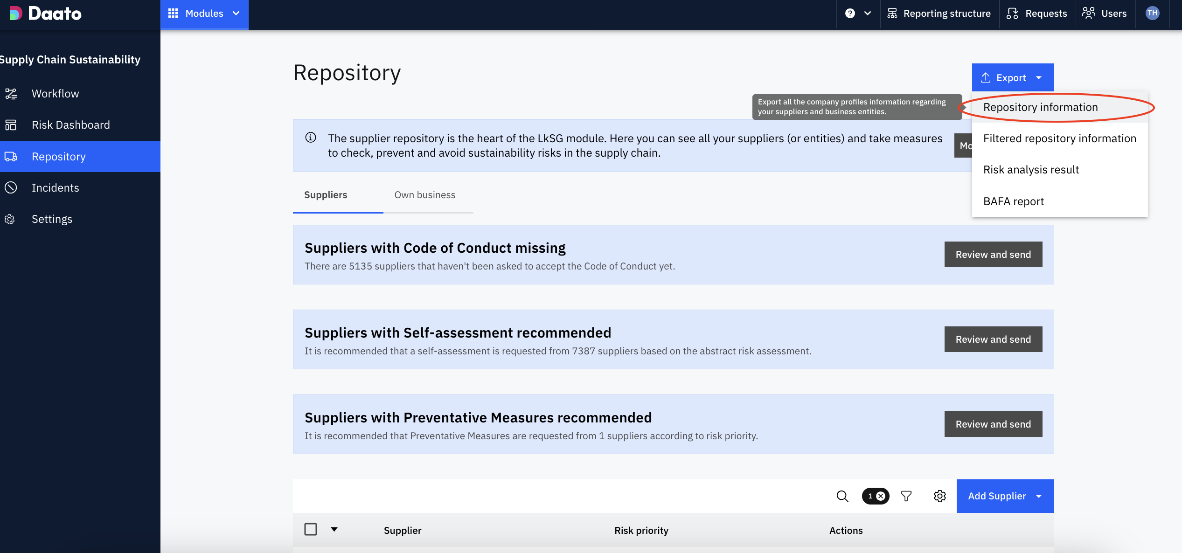Screen dimensions: 1182x553
Task: Open the help question mark icon
Action: click(850, 14)
